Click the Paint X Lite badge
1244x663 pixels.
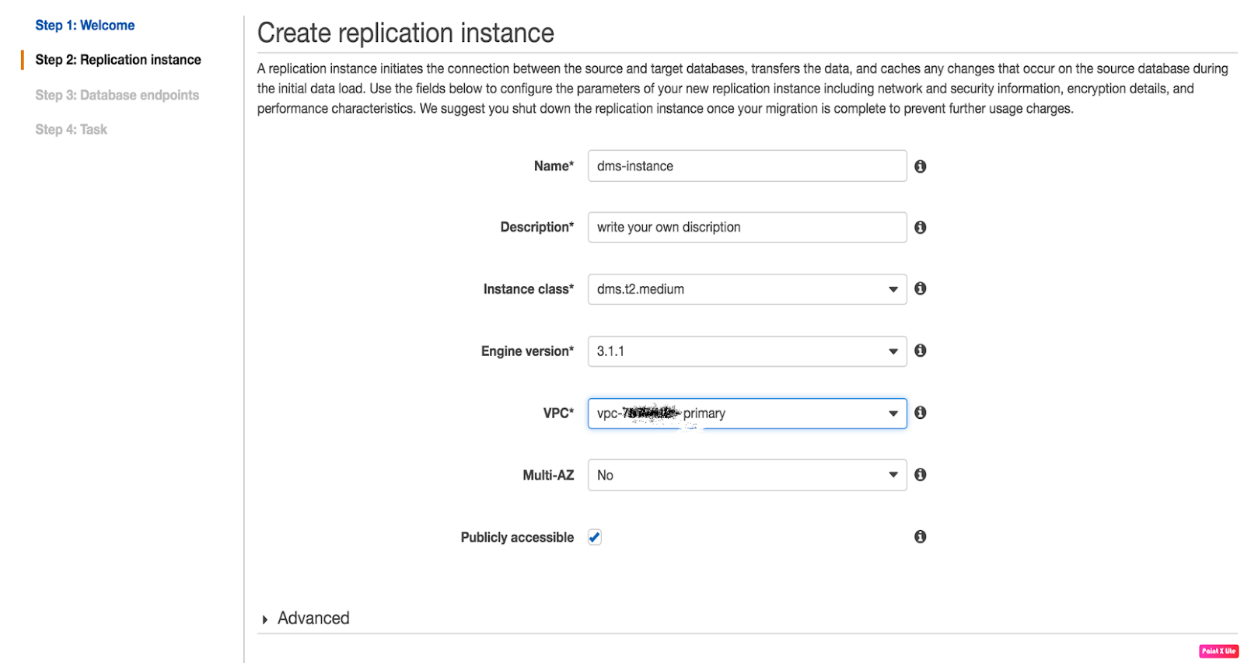coord(1218,651)
